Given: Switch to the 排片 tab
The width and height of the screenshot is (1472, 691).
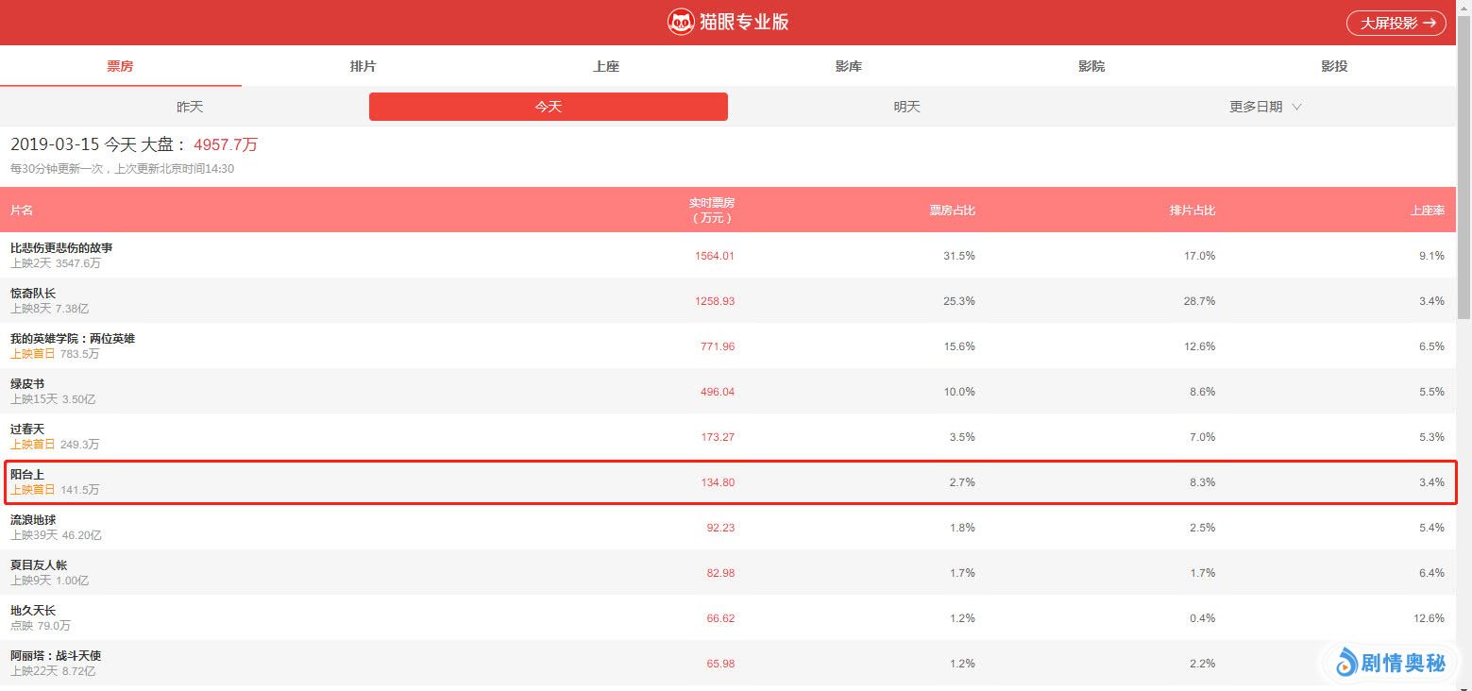Looking at the screenshot, I should (363, 66).
